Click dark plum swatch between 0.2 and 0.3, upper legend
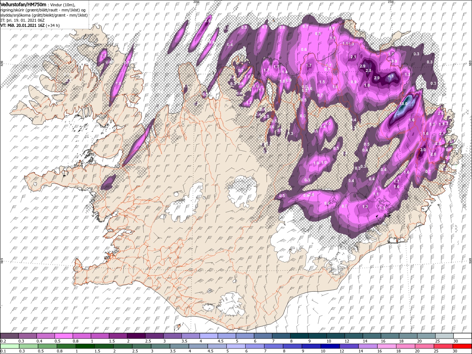Screen dimensions: 472x354 coord(9,336)
